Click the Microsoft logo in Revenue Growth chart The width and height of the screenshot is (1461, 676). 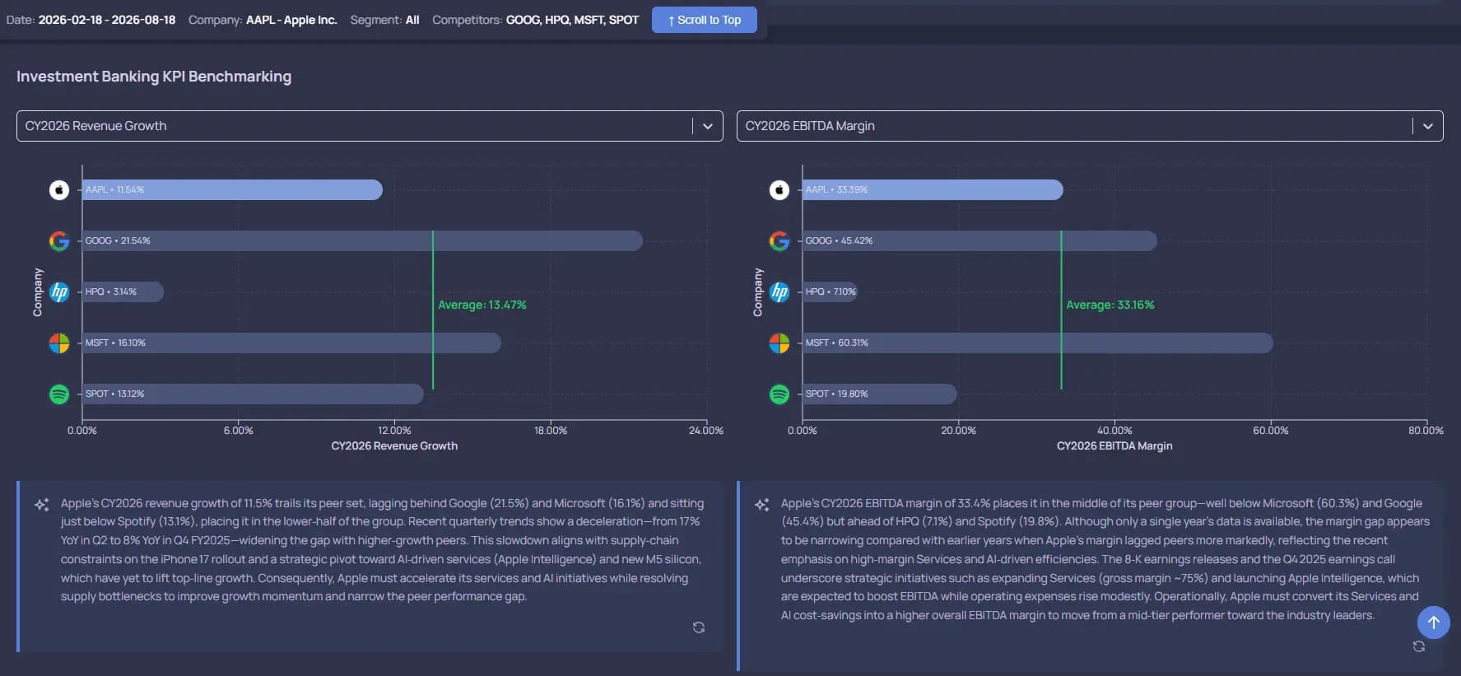pyautogui.click(x=59, y=343)
